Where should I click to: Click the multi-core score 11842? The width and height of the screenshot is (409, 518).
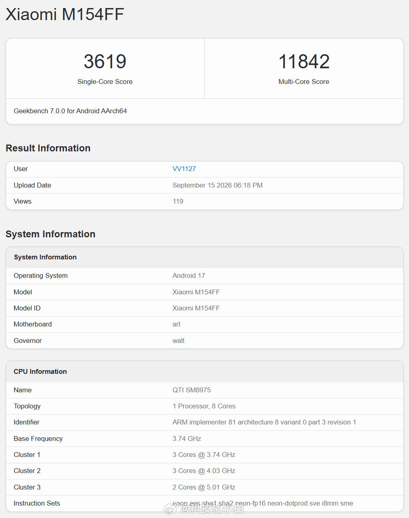[x=304, y=61]
